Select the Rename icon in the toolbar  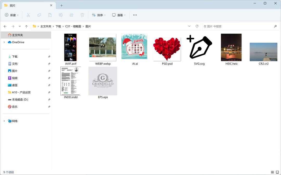tap(61, 15)
